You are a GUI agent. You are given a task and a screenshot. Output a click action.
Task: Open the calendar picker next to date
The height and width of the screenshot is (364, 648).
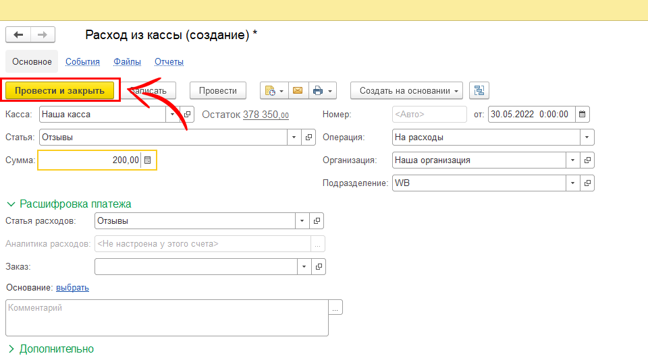click(583, 114)
